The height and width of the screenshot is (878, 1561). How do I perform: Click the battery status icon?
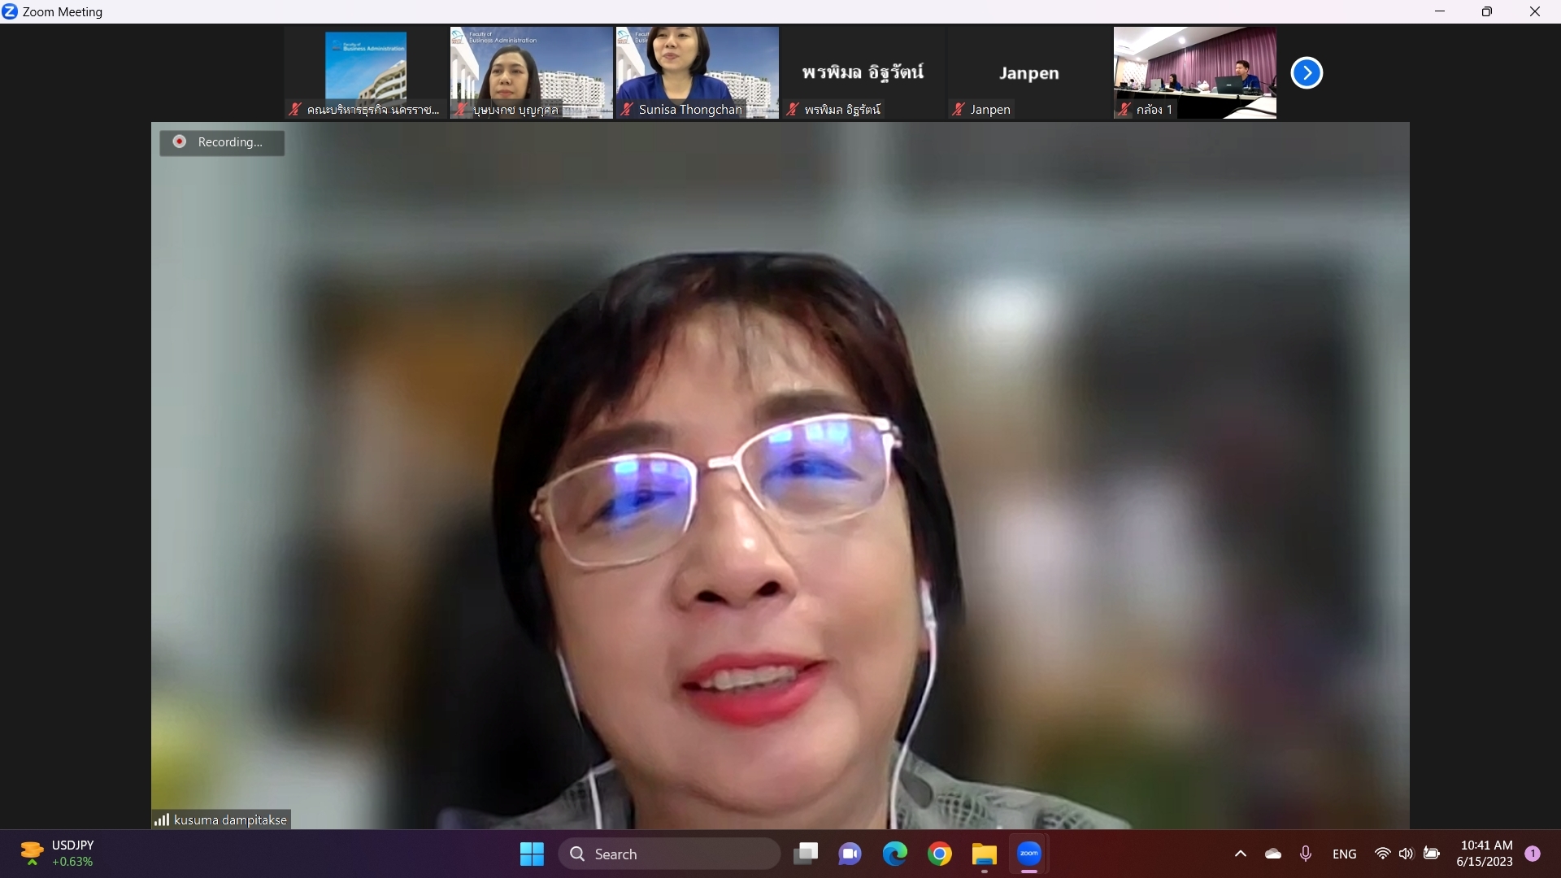1433,854
